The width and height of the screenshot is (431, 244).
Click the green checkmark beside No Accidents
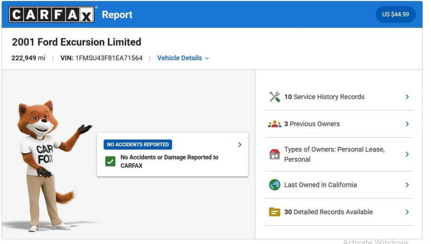pos(110,161)
